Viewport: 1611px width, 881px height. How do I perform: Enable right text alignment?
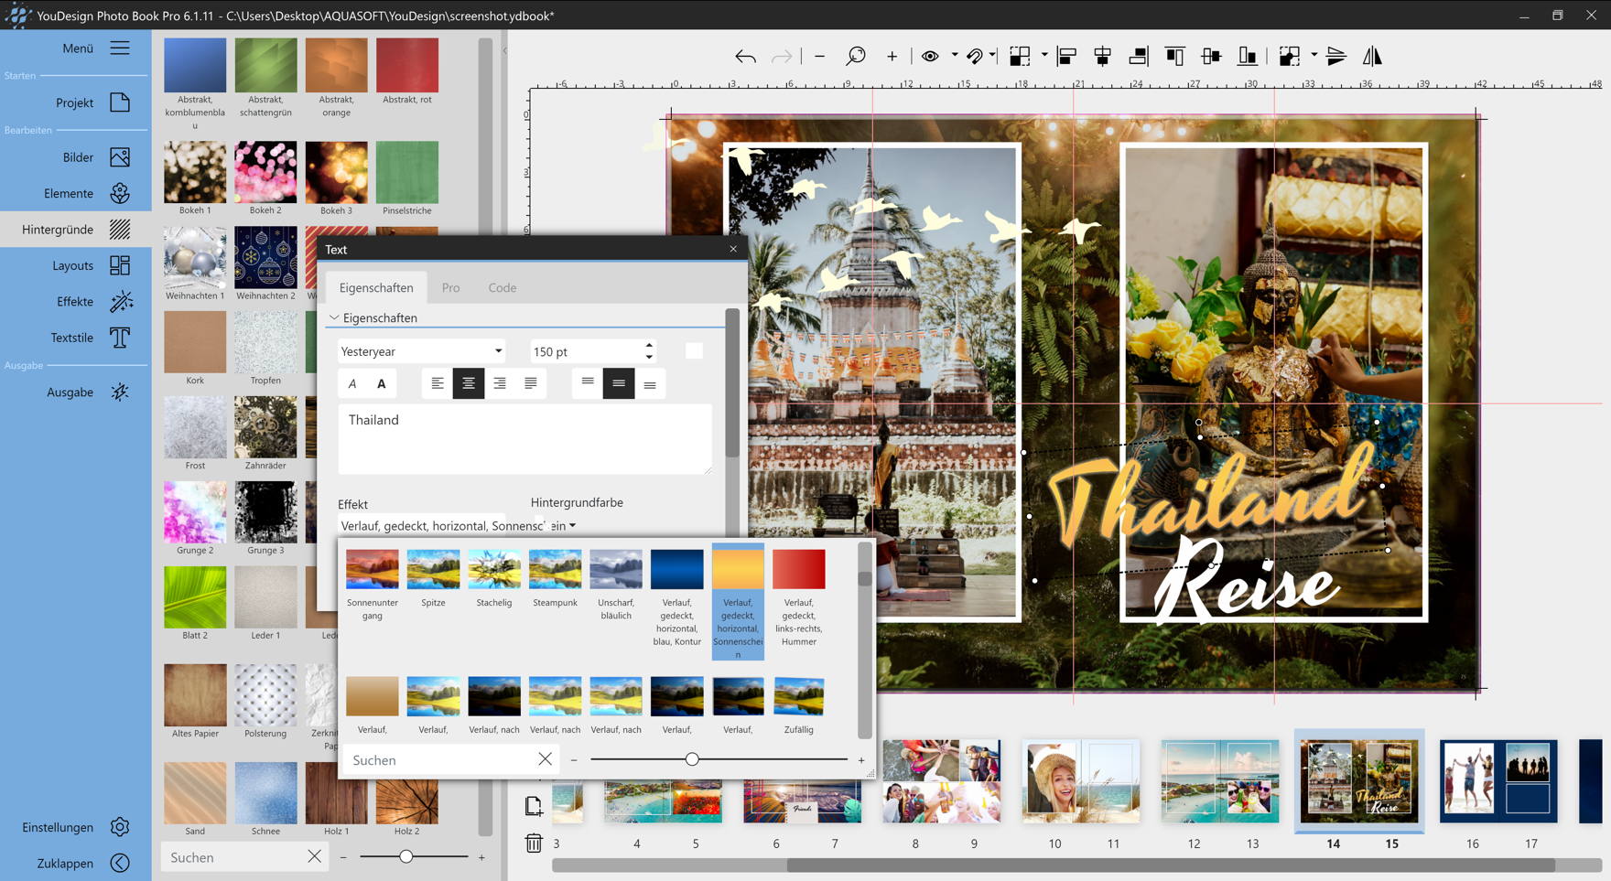(x=499, y=384)
